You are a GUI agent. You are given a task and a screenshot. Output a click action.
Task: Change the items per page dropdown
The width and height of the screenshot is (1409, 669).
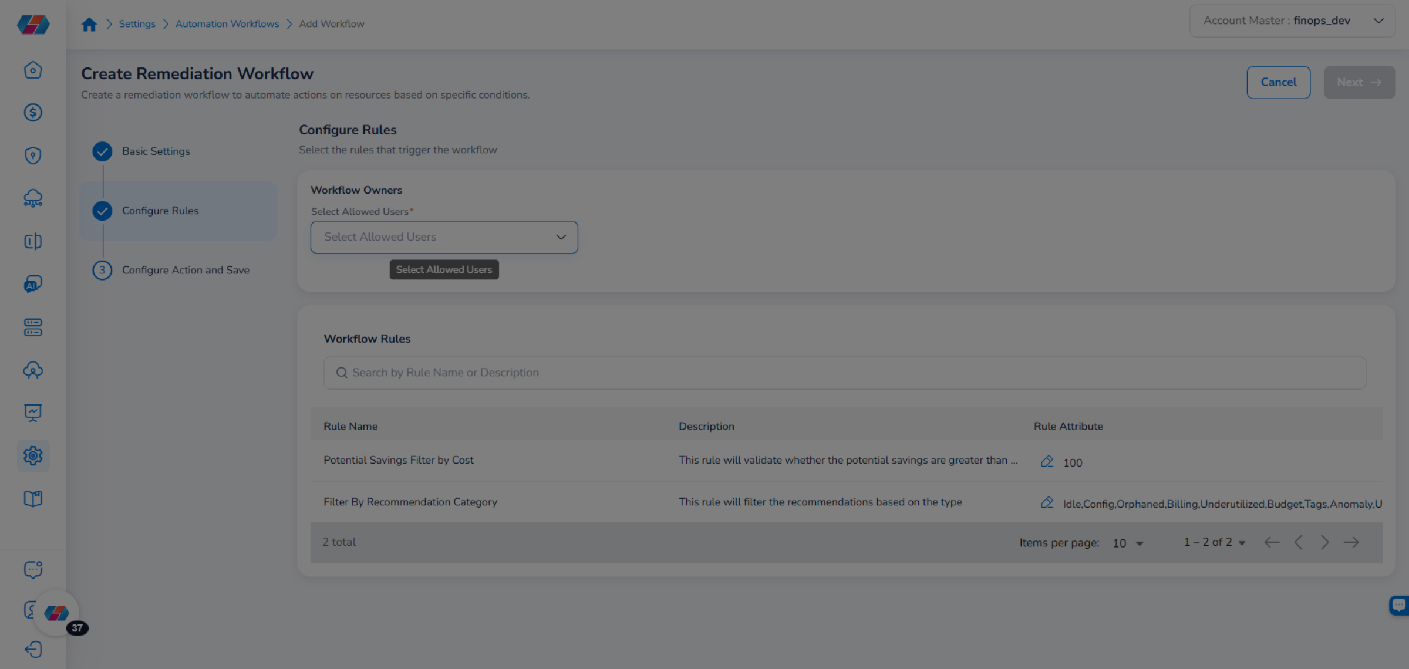click(x=1128, y=543)
